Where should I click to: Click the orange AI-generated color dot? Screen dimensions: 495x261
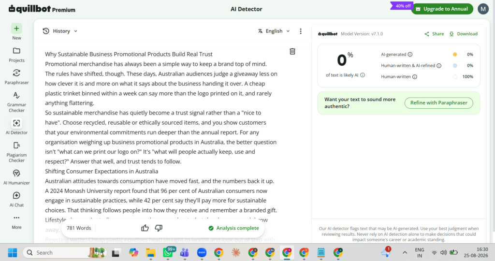[x=455, y=54]
